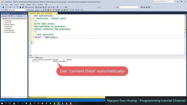Open the find combo box in the toolbar
The height and width of the screenshot is (105, 187).
129,7
